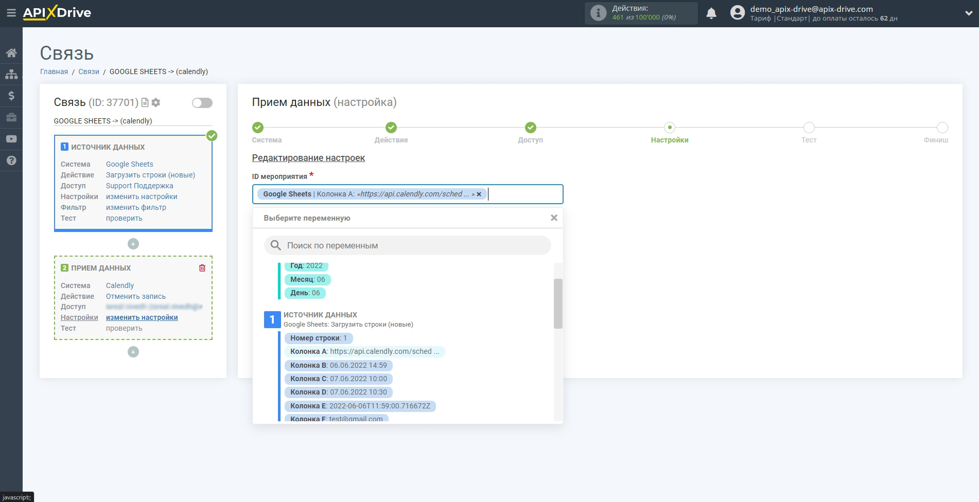
Task: Open the help question mark icon
Action: tap(11, 160)
